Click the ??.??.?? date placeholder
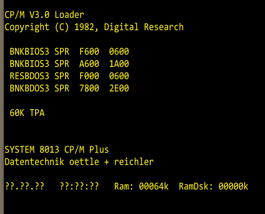This screenshot has width=265, height=214. pos(24,186)
